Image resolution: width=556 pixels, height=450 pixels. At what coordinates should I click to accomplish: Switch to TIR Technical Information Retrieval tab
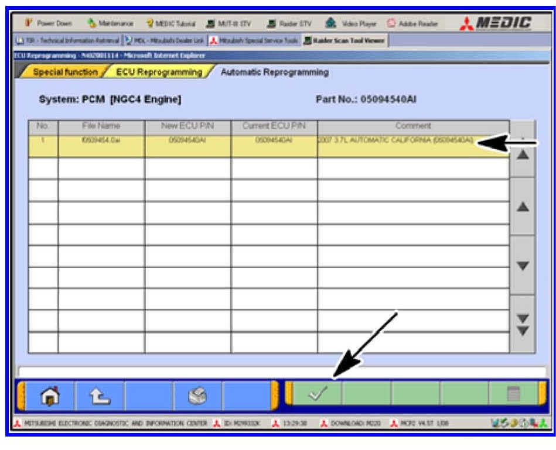pyautogui.click(x=65, y=40)
